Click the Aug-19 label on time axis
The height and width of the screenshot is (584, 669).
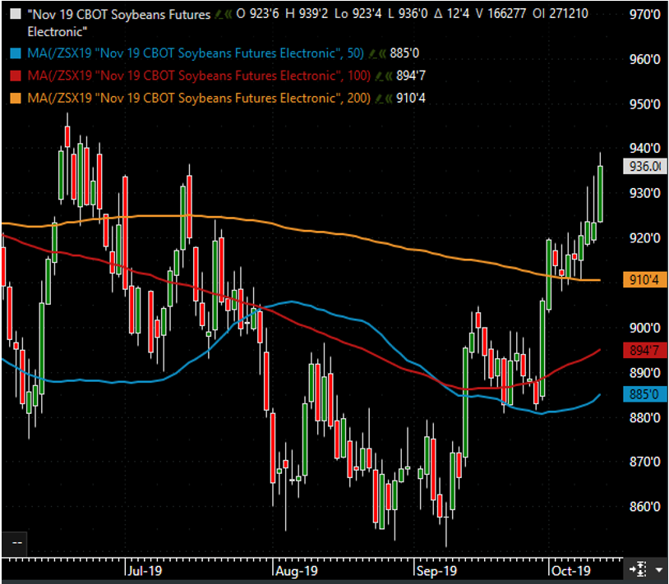297,571
